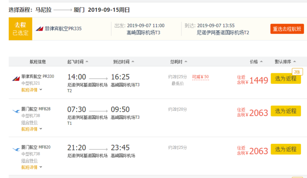The image size is (307, 178).
Task: Click 重选去程航班 to reselect outbound flight
Action: 287,29
